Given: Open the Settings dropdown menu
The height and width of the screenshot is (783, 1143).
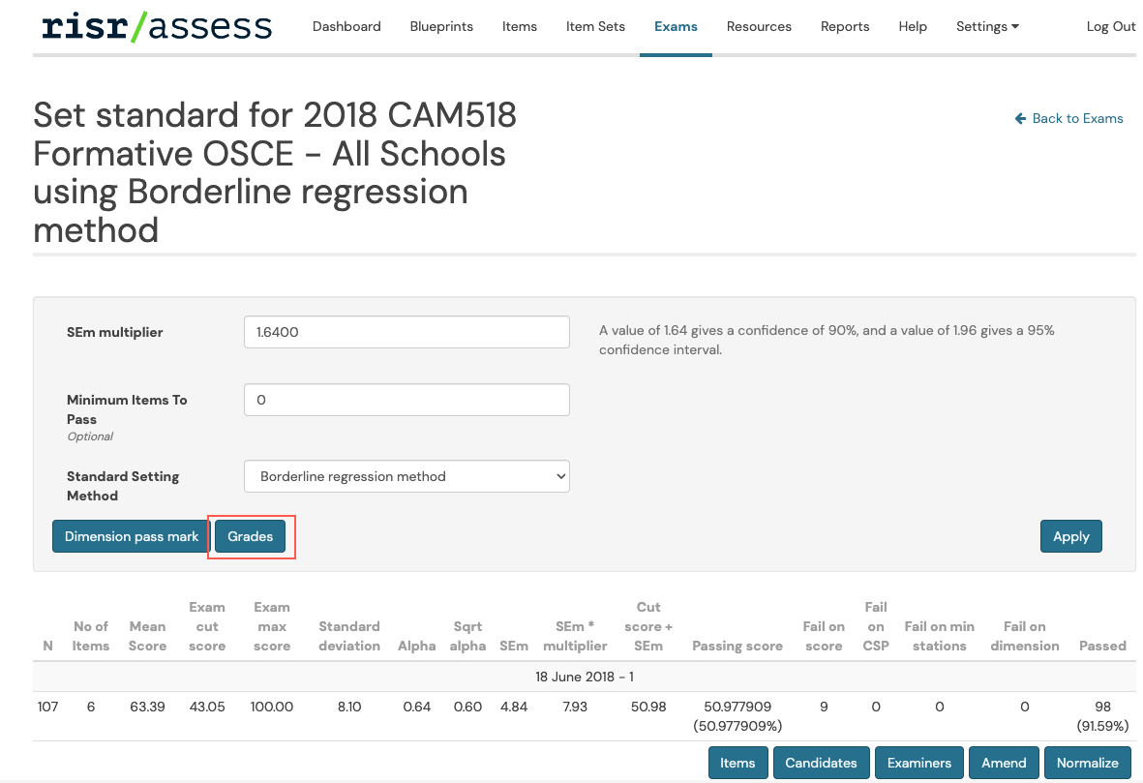Looking at the screenshot, I should (x=986, y=26).
